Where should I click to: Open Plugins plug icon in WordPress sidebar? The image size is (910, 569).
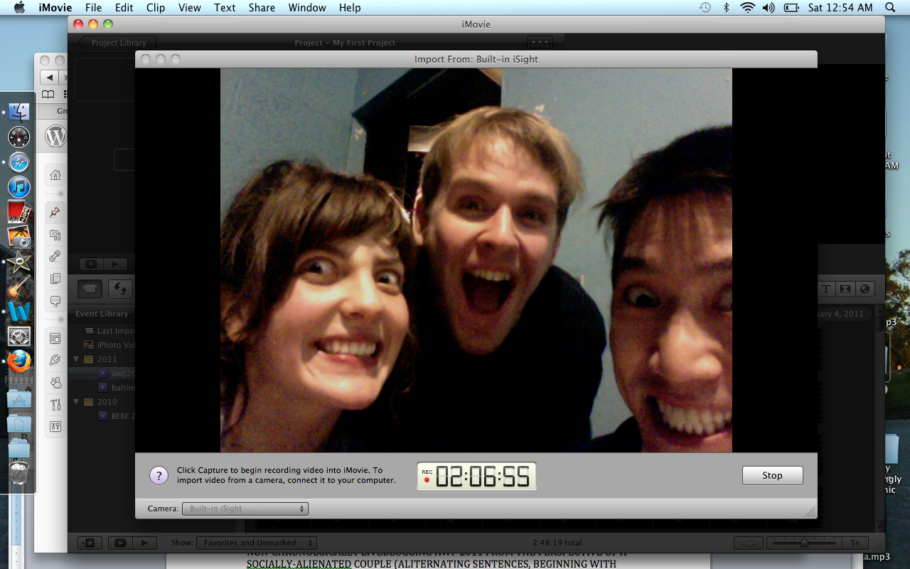pyautogui.click(x=55, y=360)
